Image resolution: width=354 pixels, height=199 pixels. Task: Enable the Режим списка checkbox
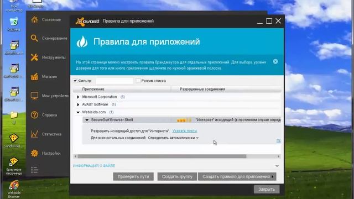tap(138, 81)
